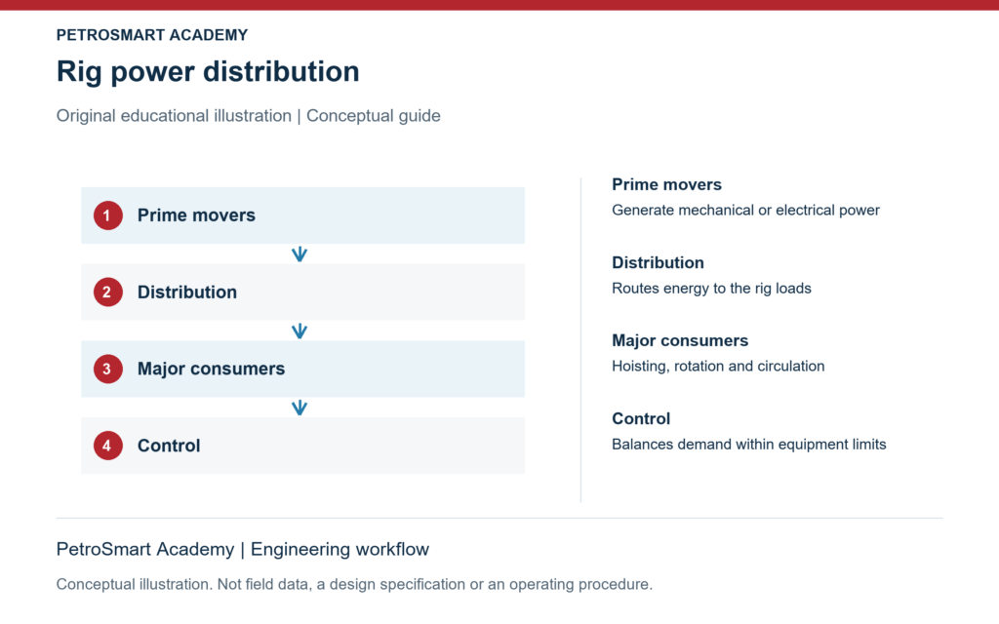Screen dimensions: 999x624
Task: Click the 'Rig power distribution' title
Action: point(208,71)
